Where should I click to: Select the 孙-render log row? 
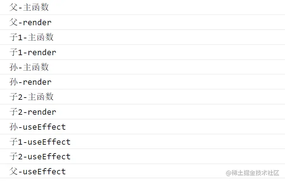pyautogui.click(x=31, y=82)
